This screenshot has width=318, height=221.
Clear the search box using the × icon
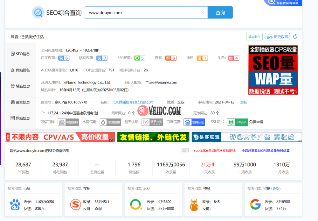(203, 12)
